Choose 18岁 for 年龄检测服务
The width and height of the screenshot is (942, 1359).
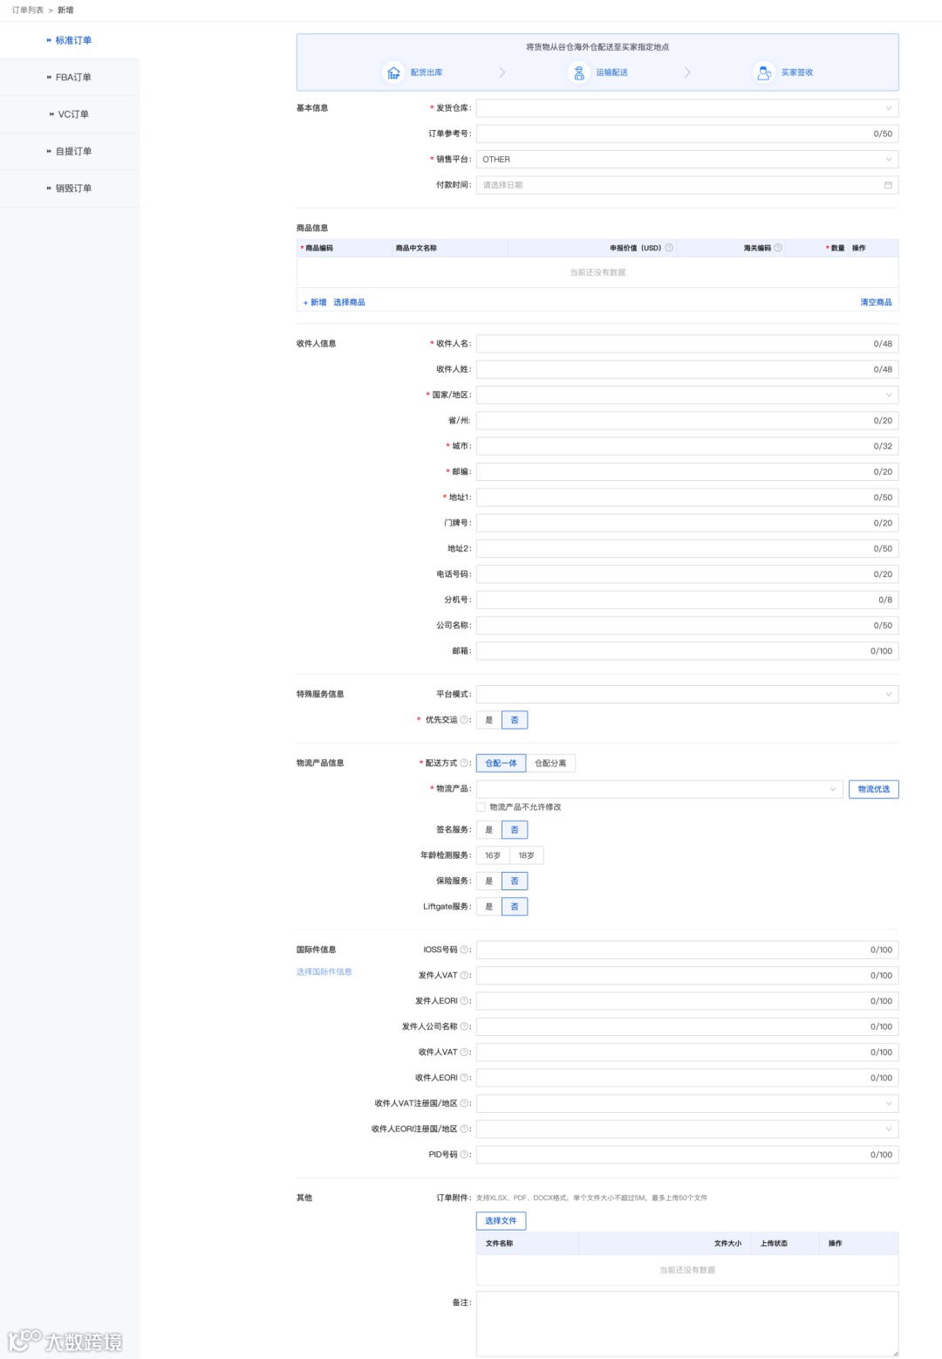click(x=527, y=855)
